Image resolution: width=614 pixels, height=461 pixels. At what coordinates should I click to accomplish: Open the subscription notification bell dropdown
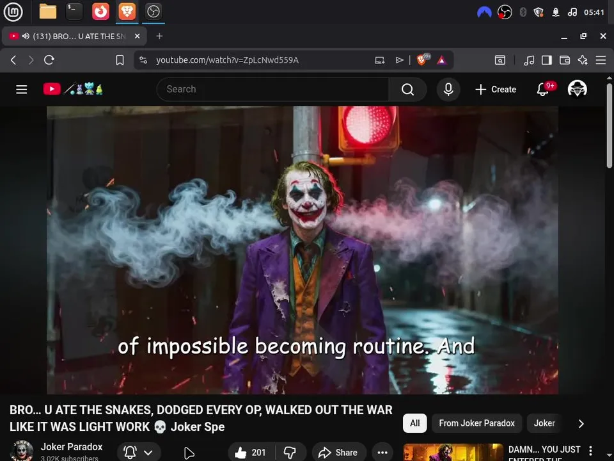tap(138, 453)
